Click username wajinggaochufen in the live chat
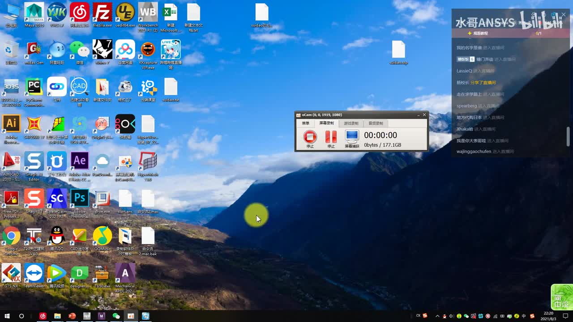 pos(474,152)
